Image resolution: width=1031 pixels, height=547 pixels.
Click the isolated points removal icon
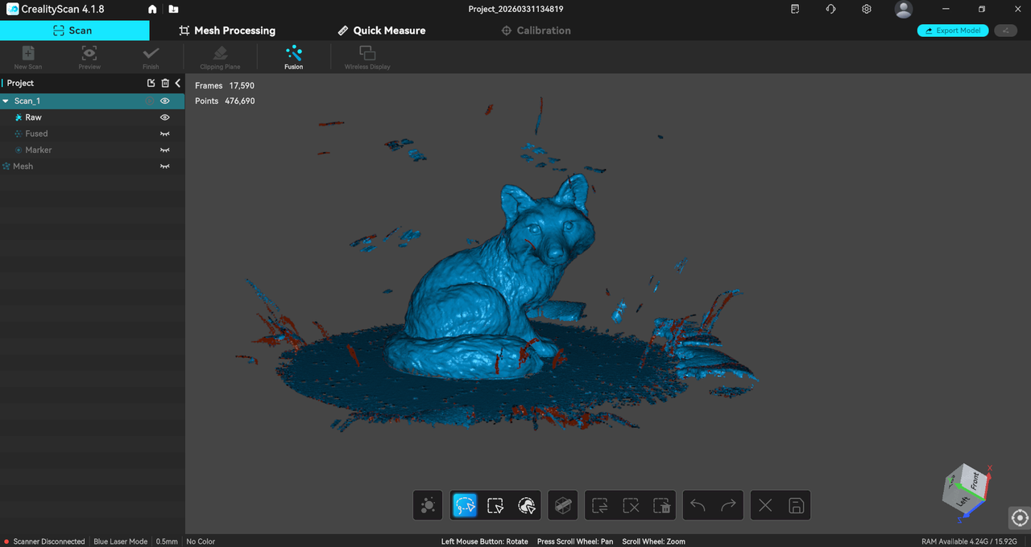tap(429, 505)
